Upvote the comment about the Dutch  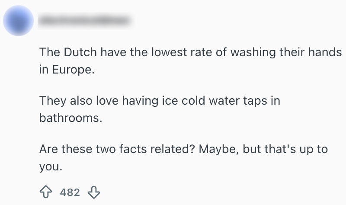coord(46,192)
